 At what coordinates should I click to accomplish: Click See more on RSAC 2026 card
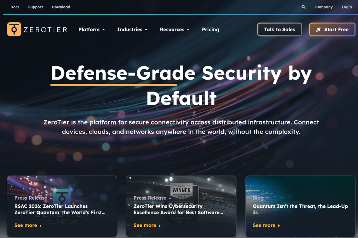click(x=25, y=225)
